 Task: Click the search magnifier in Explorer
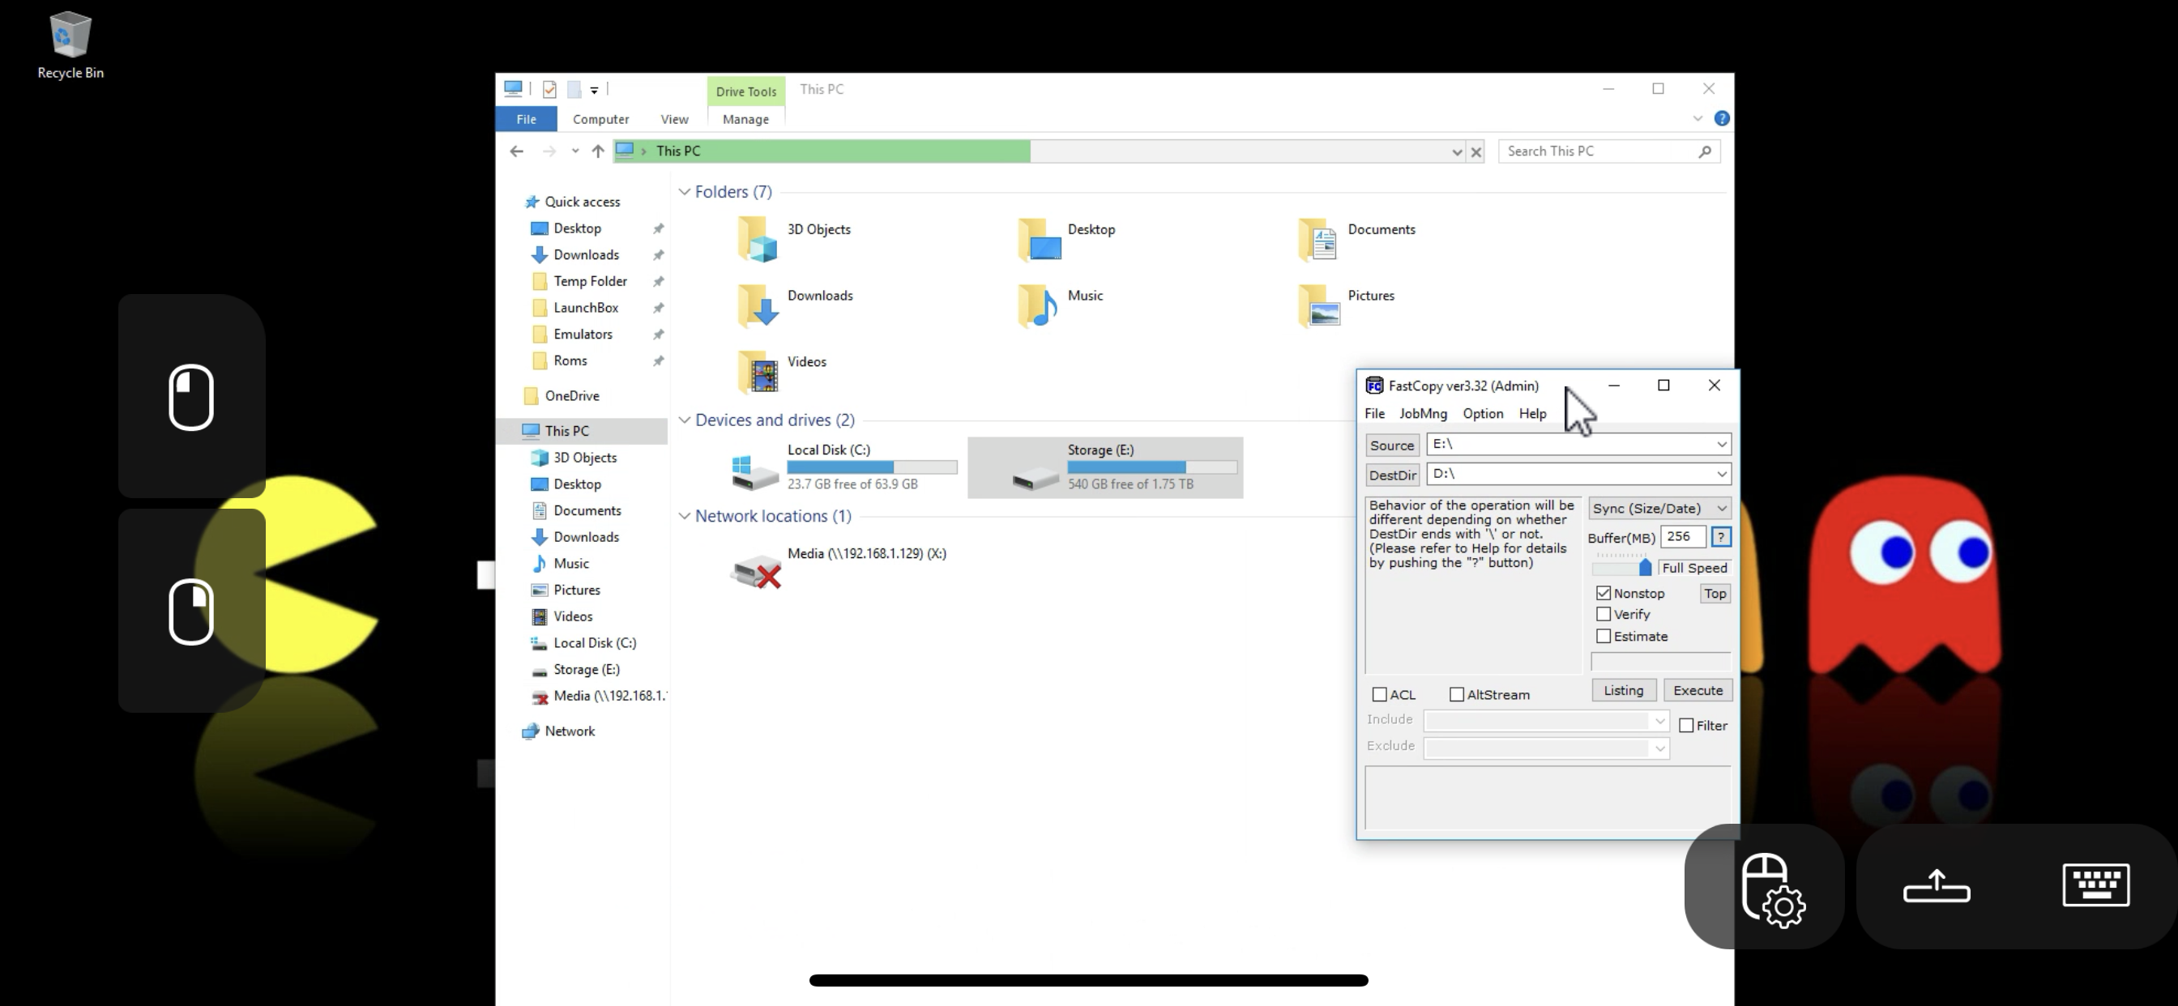point(1705,151)
